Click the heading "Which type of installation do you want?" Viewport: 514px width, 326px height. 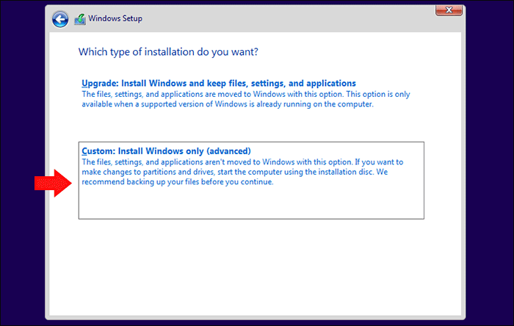(168, 52)
